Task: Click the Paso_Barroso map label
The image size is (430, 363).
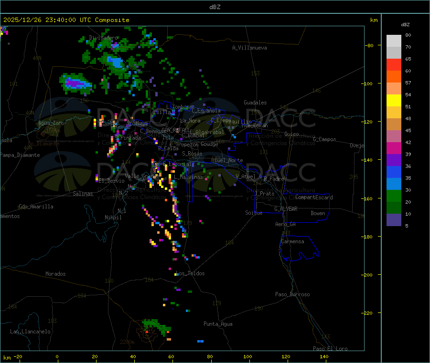Action: (292, 295)
